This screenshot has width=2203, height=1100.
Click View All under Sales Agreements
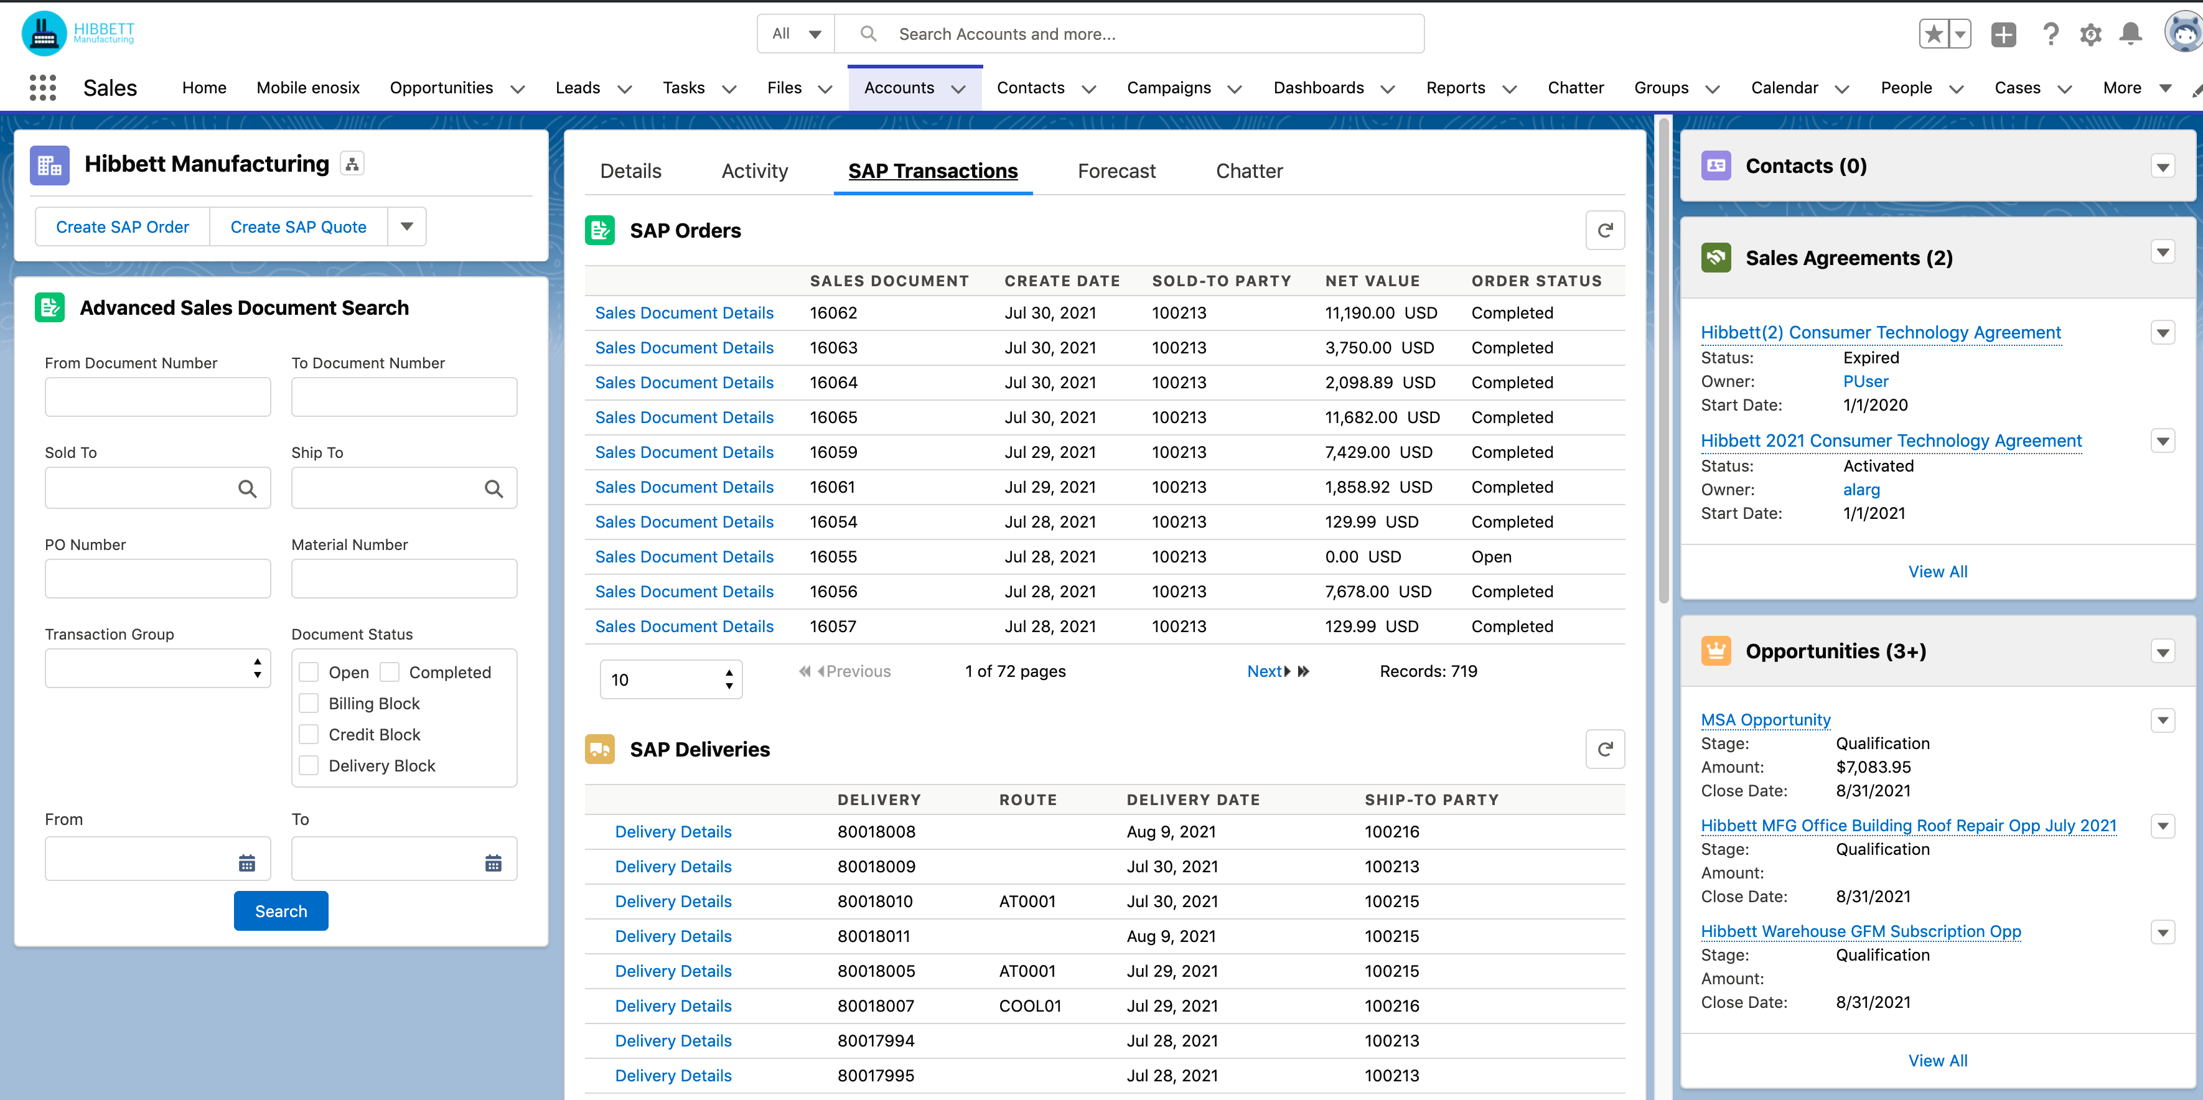tap(1937, 572)
